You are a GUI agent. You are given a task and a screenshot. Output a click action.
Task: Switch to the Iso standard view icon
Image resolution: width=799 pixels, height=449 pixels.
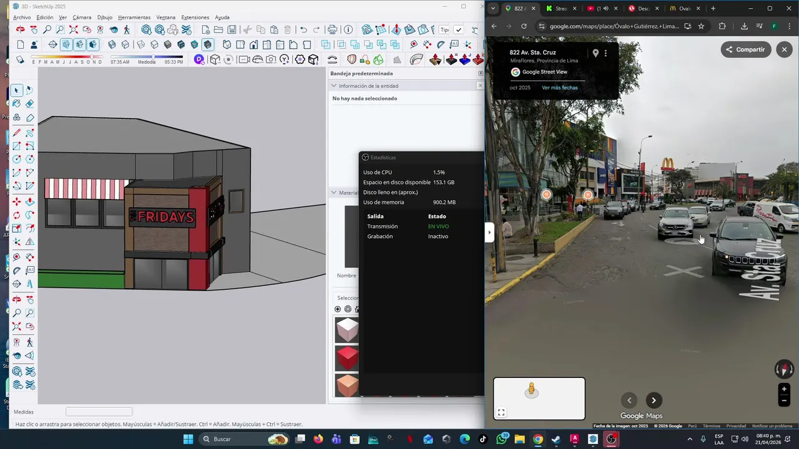tap(227, 44)
